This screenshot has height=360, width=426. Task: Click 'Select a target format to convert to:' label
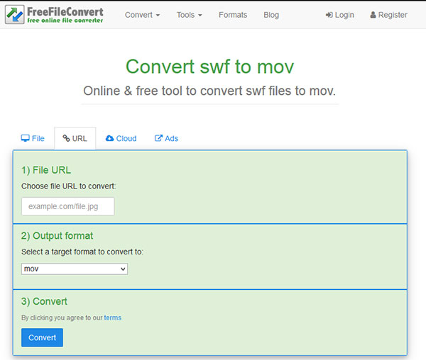click(82, 252)
